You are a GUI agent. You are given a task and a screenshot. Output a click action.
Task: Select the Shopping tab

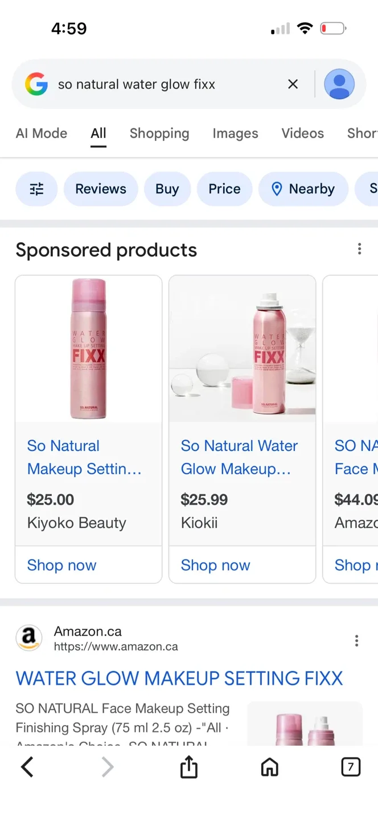(x=159, y=133)
